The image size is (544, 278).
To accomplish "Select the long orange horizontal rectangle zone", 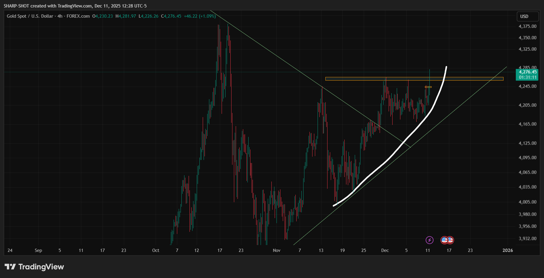I will [x=414, y=79].
